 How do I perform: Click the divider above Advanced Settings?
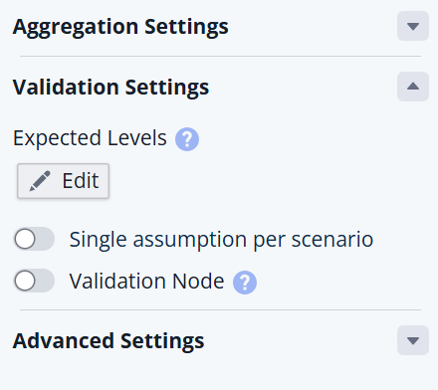pyautogui.click(x=220, y=310)
